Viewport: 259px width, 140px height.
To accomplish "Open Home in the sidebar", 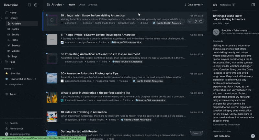I will coord(13,13).
